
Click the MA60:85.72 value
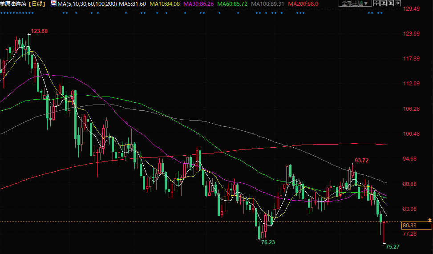pos(232,4)
